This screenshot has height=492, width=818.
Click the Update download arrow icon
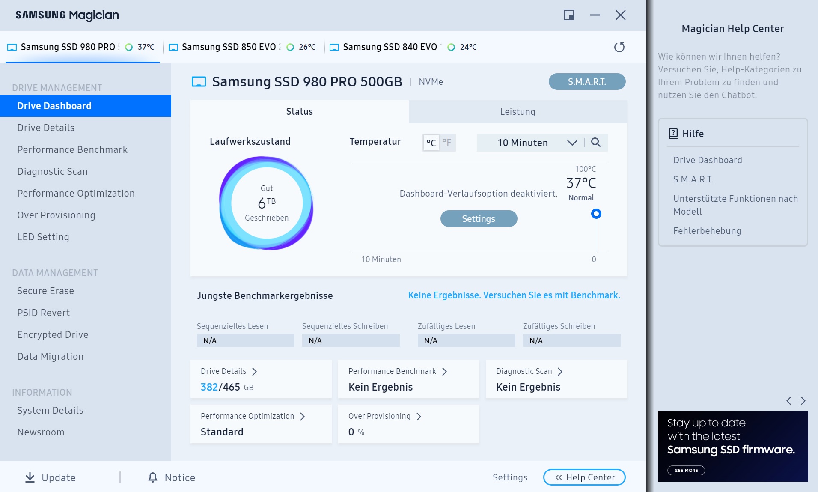point(30,477)
